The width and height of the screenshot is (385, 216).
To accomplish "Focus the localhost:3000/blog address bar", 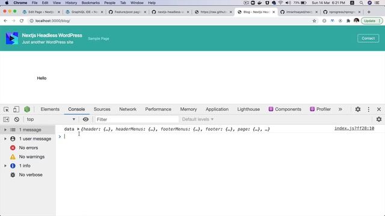I will (x=170, y=21).
